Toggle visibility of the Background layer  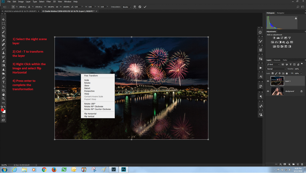[x=268, y=91]
